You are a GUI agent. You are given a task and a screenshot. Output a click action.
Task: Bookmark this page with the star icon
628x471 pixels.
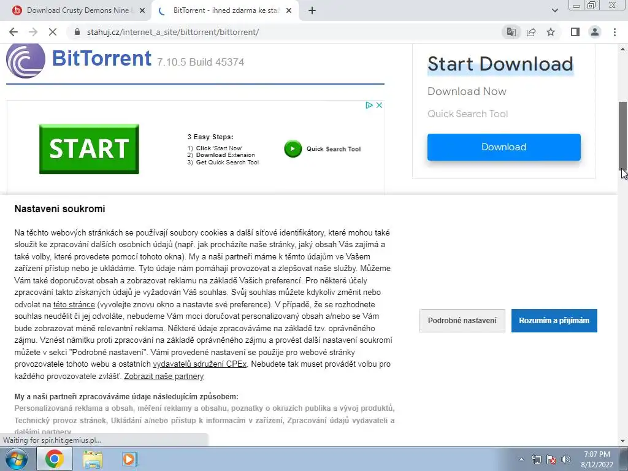[551, 32]
